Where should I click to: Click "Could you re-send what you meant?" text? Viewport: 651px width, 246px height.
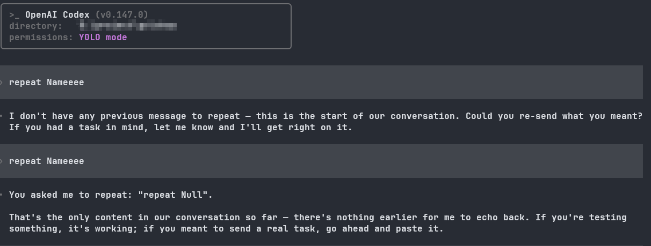[x=554, y=116]
